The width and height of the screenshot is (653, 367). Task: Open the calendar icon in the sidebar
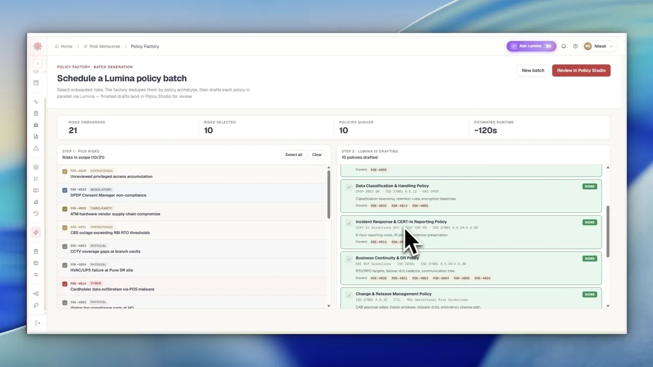tap(36, 83)
